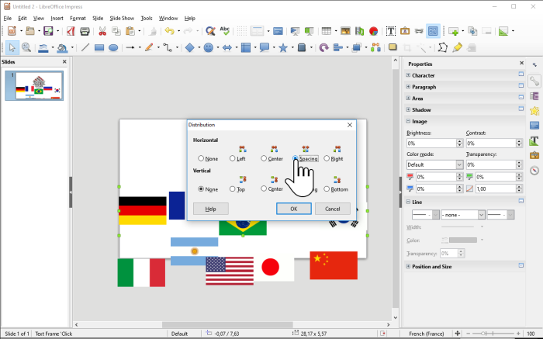Click the Cut scissors icon
This screenshot has height=339, width=543.
coord(102,31)
